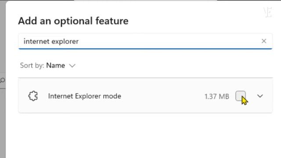Expand the Internet Explorer mode details chevron
This screenshot has width=281, height=158.
(x=260, y=96)
